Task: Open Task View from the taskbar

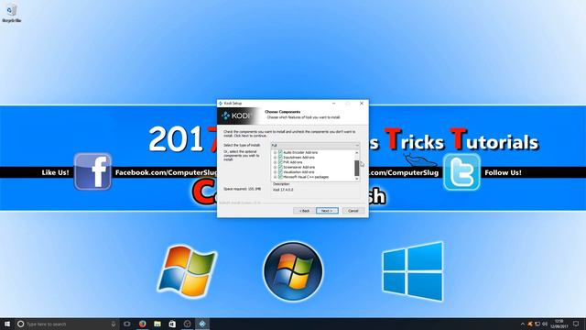Action: (127, 324)
